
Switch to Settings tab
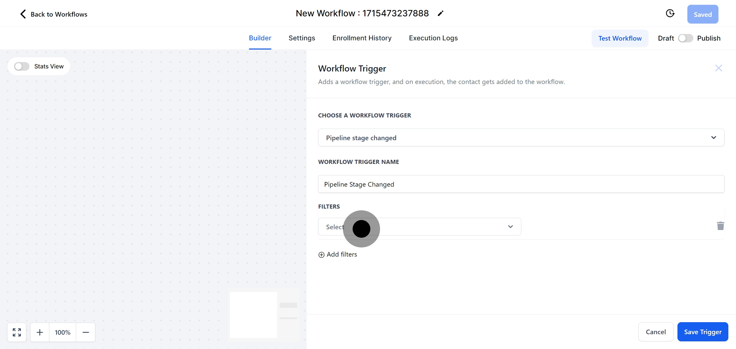pos(302,38)
